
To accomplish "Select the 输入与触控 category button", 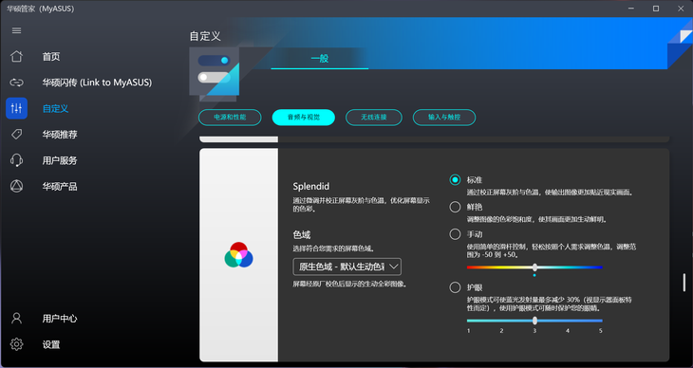I will coord(444,118).
